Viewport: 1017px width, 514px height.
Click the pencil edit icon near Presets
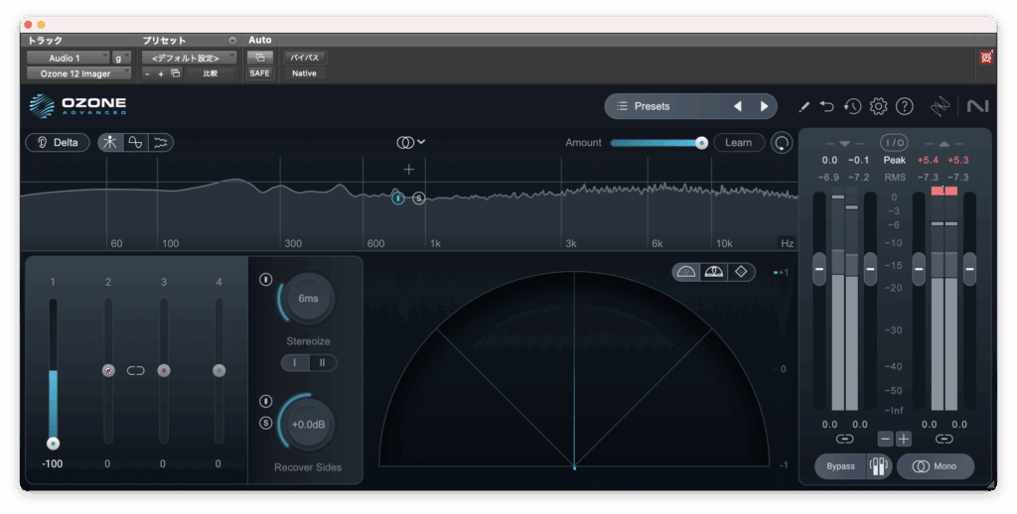point(803,106)
